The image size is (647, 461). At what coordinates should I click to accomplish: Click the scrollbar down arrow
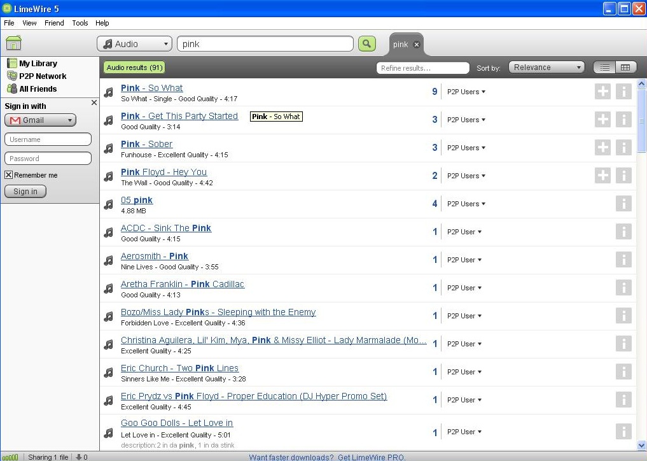(x=641, y=445)
